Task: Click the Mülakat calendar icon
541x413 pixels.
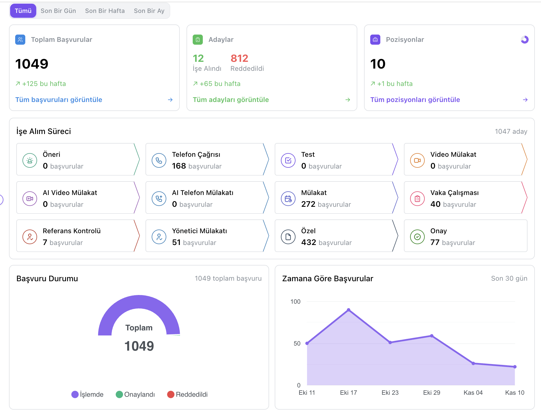Action: (288, 199)
